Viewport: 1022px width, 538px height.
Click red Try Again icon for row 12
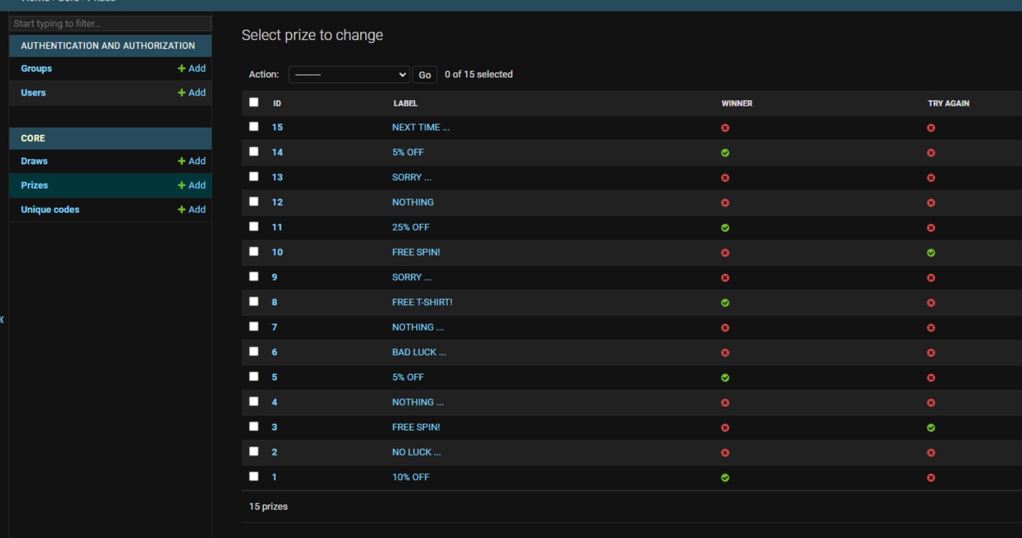[931, 203]
